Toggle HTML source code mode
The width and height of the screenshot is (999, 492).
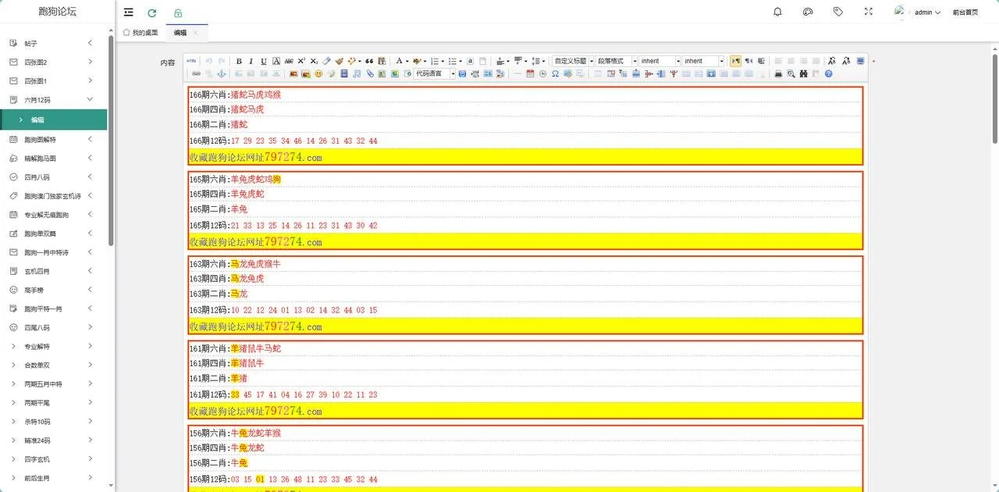pyautogui.click(x=191, y=61)
